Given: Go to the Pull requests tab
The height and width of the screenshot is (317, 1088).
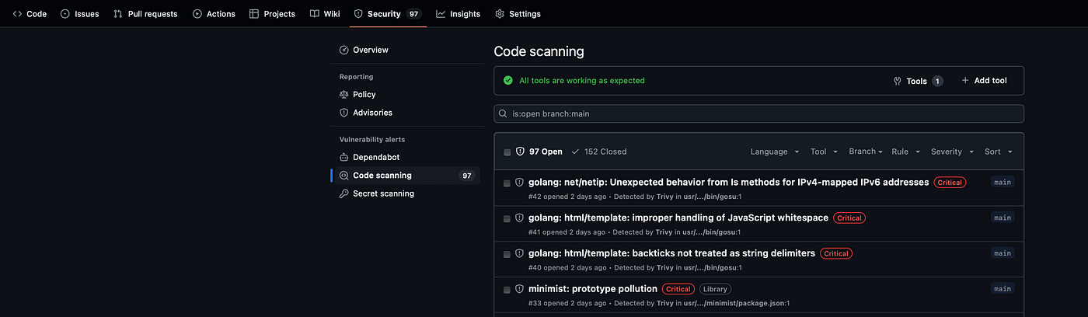Looking at the screenshot, I should click(145, 14).
